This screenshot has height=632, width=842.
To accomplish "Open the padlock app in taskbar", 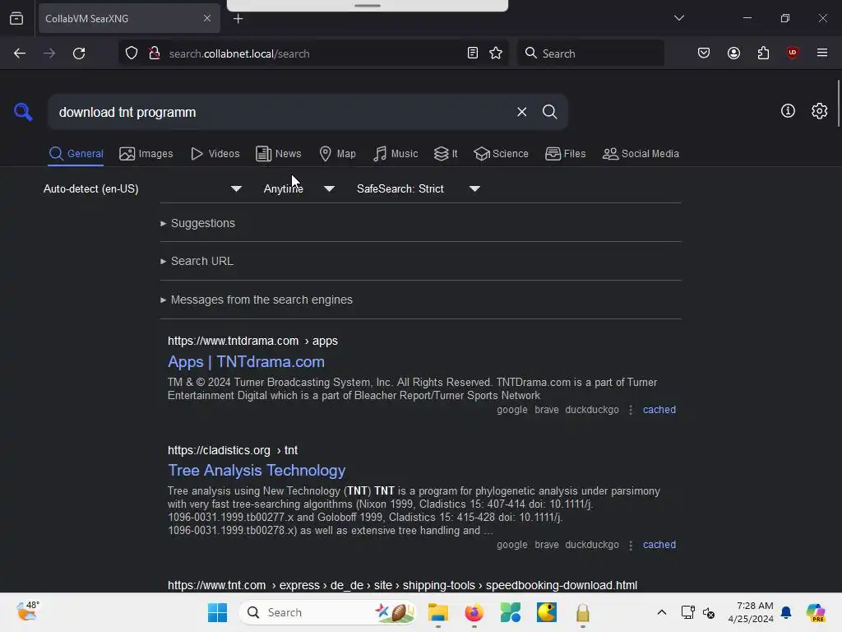I will coord(583,612).
